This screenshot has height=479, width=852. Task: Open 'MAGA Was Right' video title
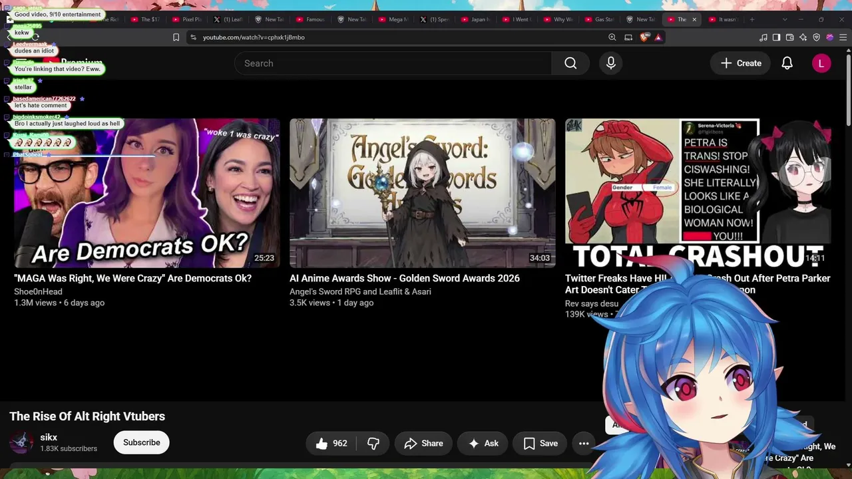(x=132, y=278)
